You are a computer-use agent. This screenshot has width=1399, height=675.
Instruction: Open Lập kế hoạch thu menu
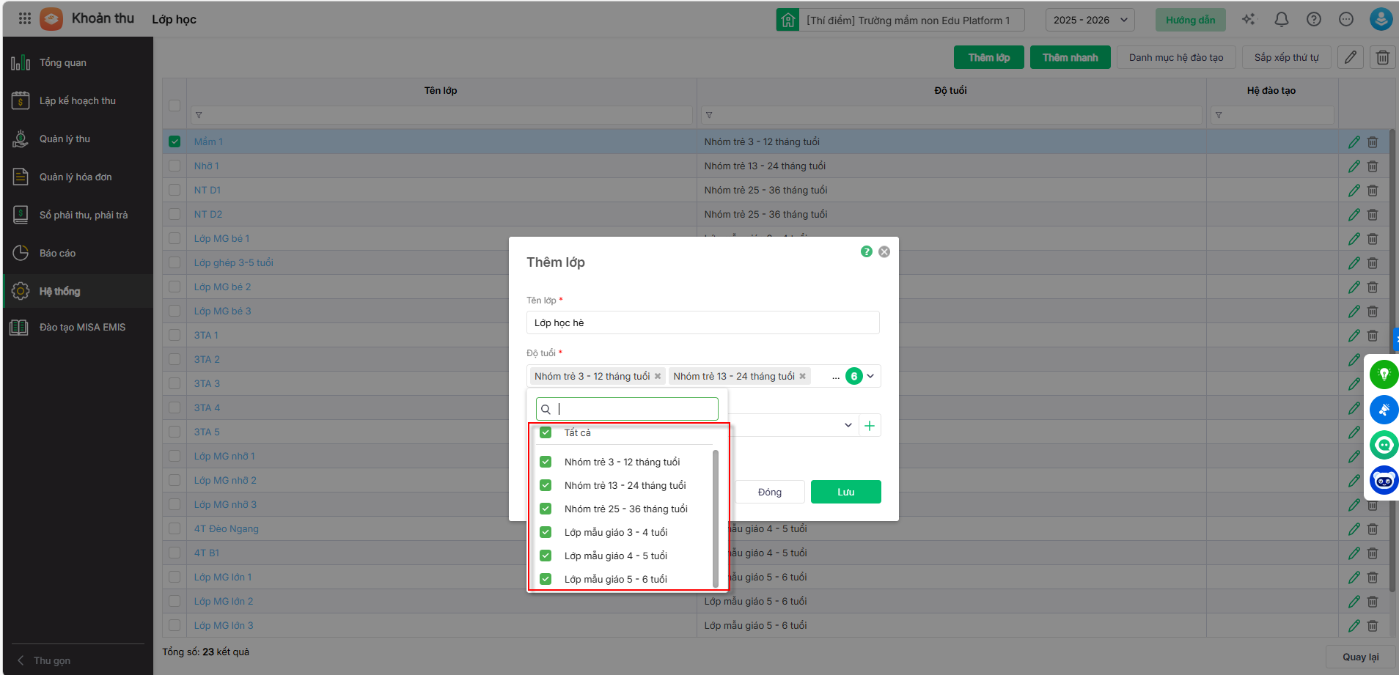78,100
